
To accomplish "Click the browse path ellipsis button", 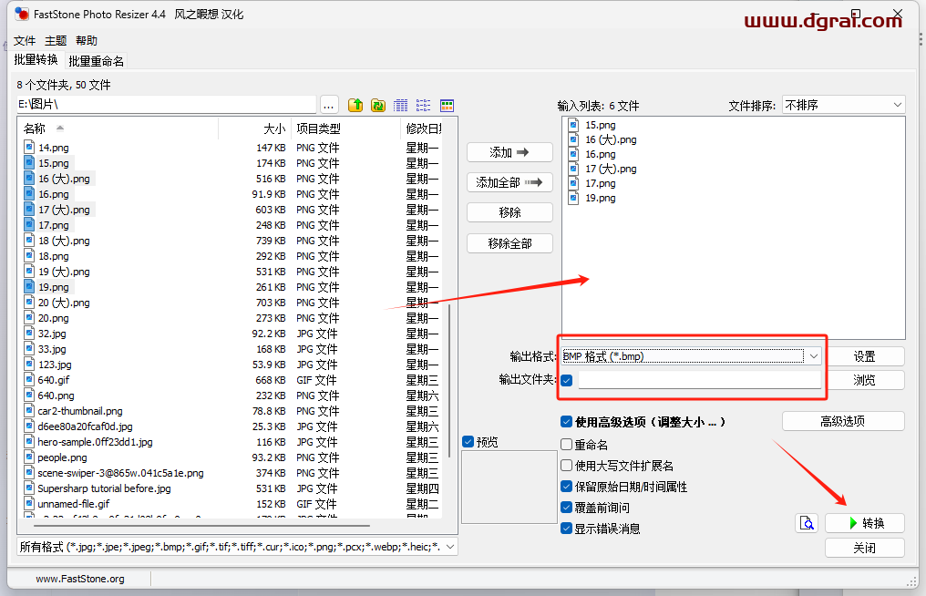I will (x=329, y=105).
